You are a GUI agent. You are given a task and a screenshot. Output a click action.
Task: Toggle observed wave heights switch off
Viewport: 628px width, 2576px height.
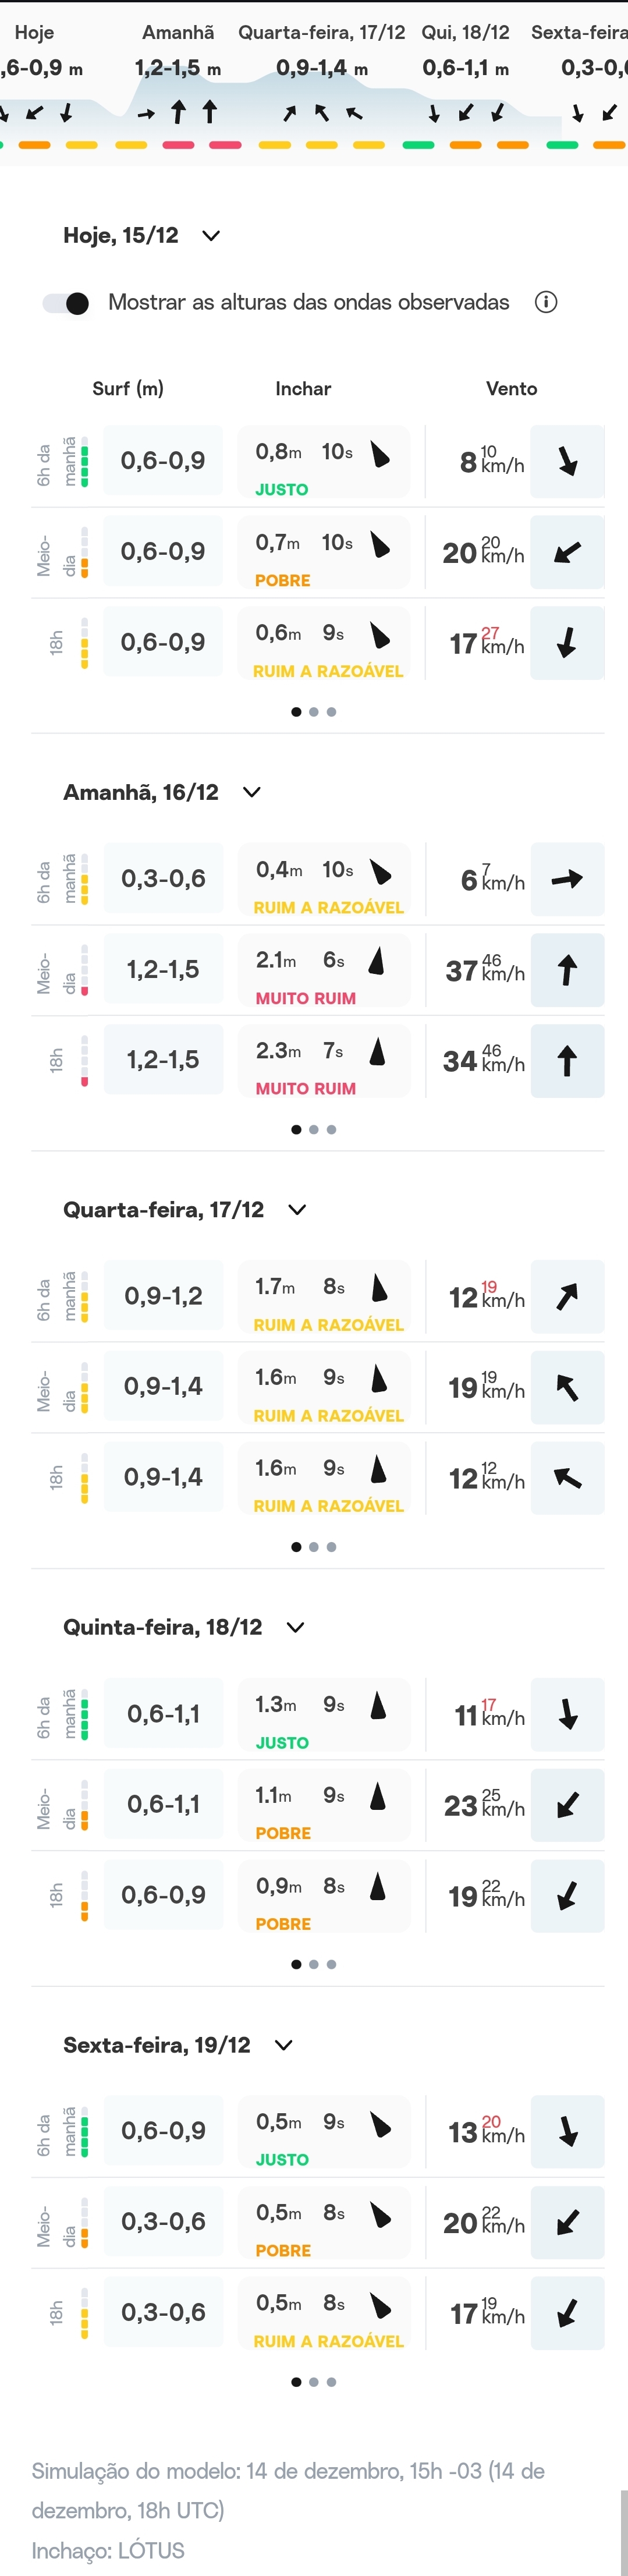point(66,303)
